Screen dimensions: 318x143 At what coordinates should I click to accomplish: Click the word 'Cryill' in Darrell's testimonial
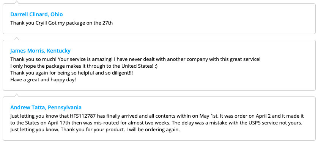(x=41, y=23)
